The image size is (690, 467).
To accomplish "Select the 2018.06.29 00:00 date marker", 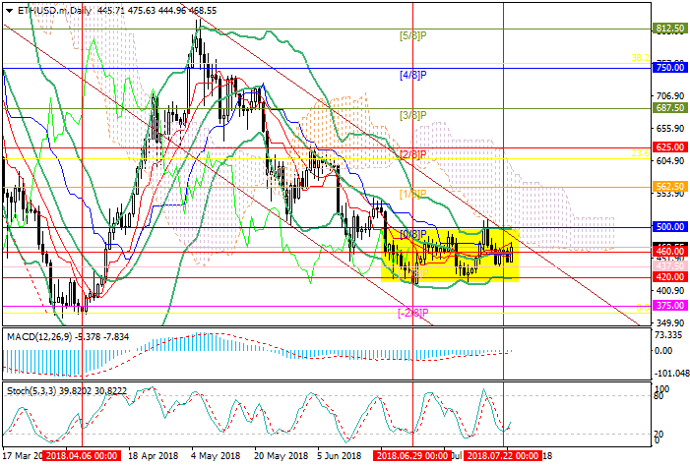I will pyautogui.click(x=411, y=455).
